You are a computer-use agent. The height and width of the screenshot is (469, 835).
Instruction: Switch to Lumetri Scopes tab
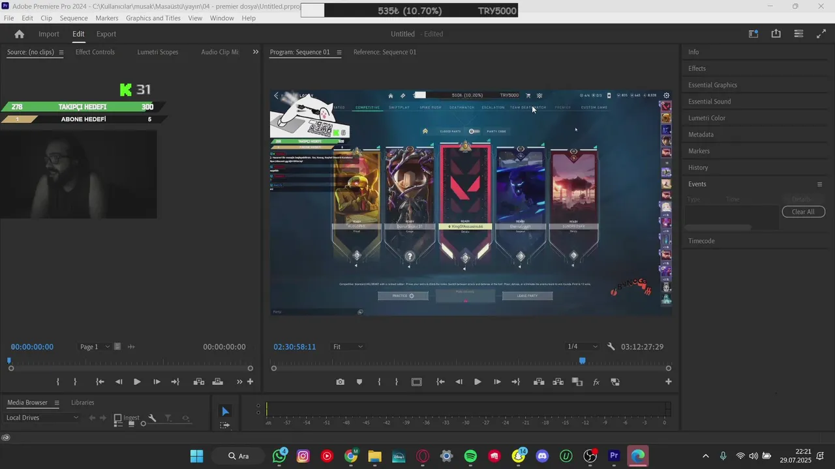158,52
